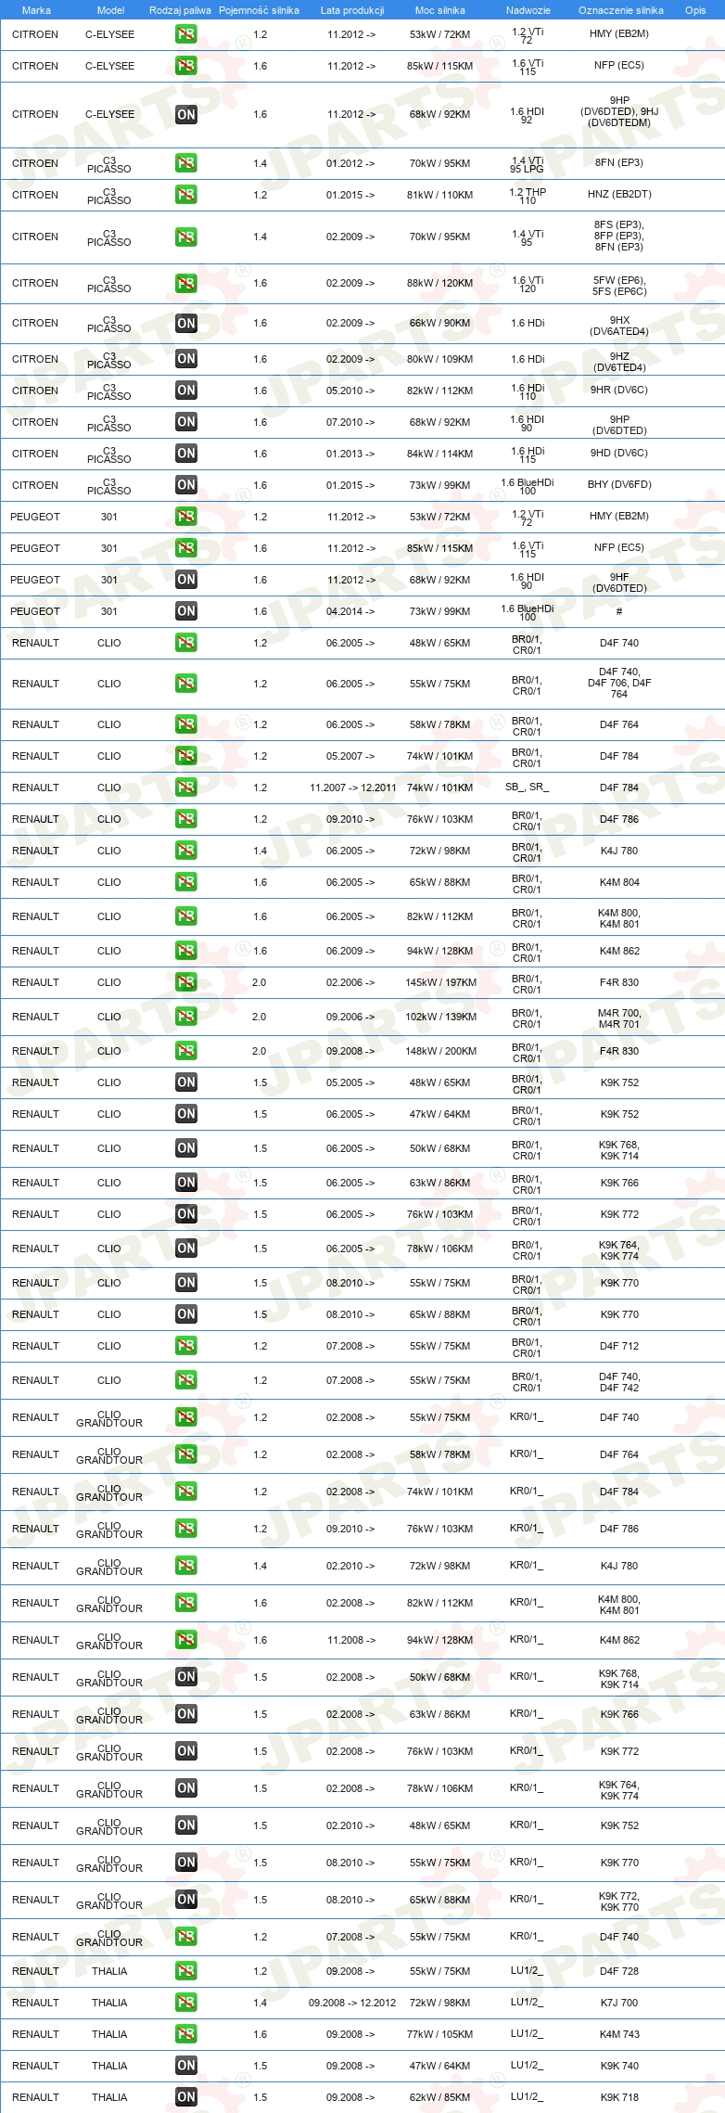Click production date 11.2008 ->
725x2113 pixels.
coord(350,1640)
